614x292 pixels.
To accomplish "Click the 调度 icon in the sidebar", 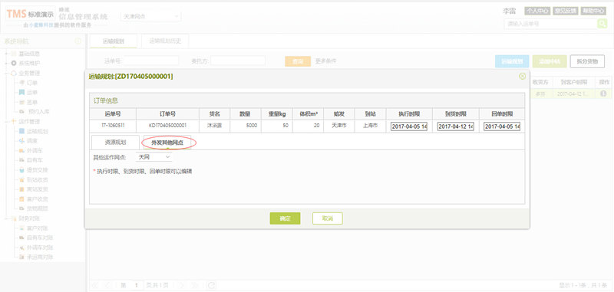I will [x=22, y=141].
